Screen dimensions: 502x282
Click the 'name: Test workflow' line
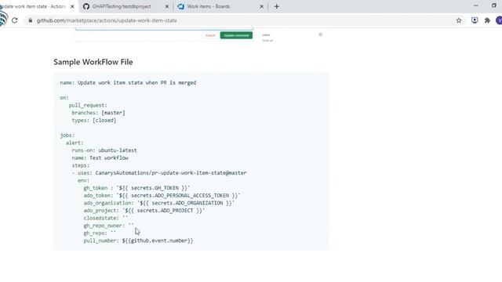(x=100, y=158)
